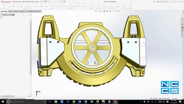Click the SOLIDWORKS logo
Image resolution: width=184 pixels, height=104 pixels.
[6, 1]
